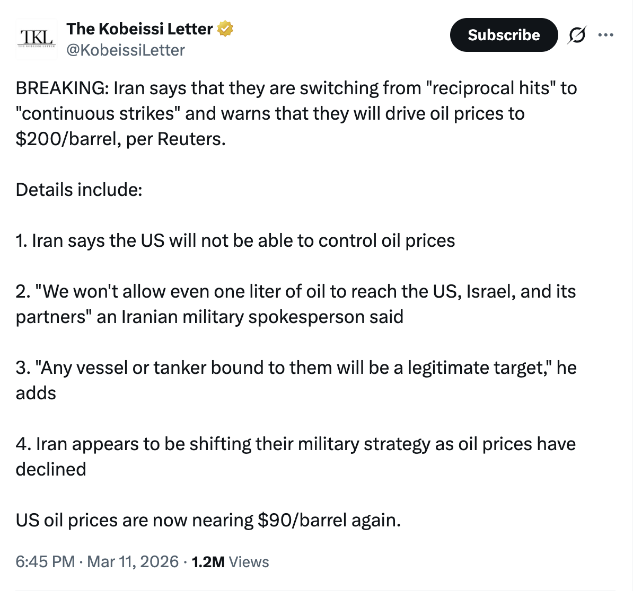Click point 1 about controlling oil prices
The width and height of the screenshot is (633, 591).
[x=235, y=240]
